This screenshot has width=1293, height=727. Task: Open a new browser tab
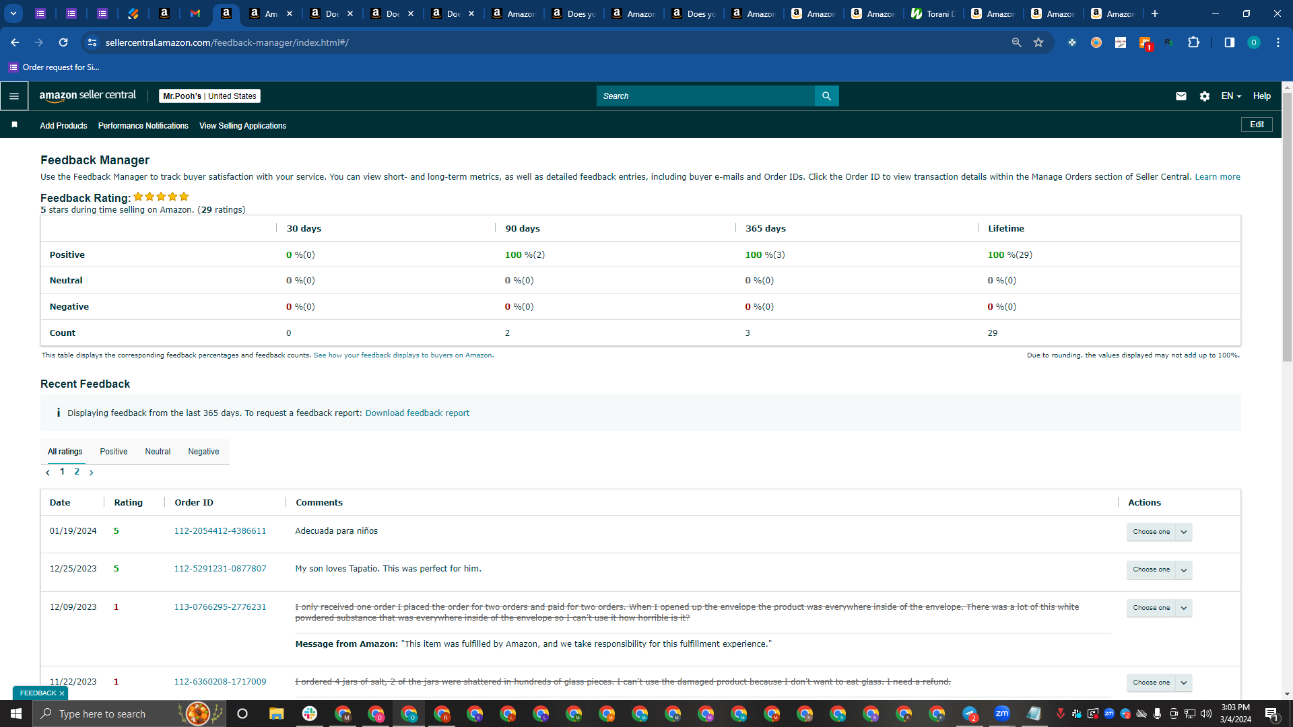tap(1155, 13)
